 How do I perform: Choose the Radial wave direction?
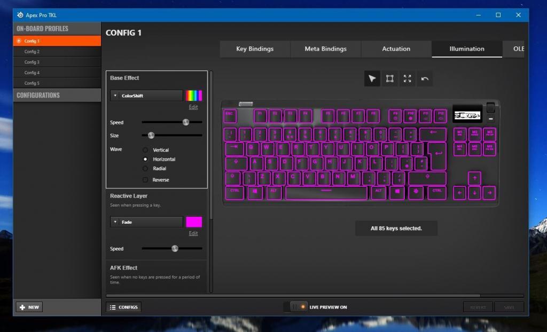(x=145, y=169)
